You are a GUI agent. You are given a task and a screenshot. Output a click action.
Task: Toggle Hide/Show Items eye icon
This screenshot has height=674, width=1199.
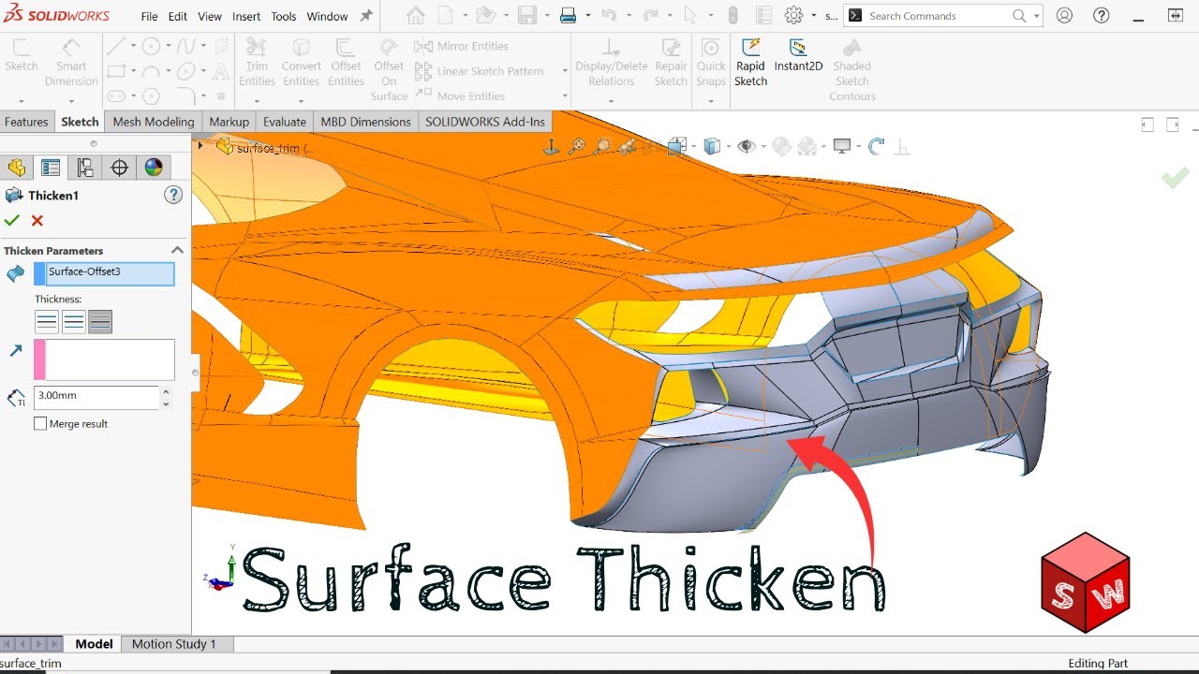pos(747,146)
